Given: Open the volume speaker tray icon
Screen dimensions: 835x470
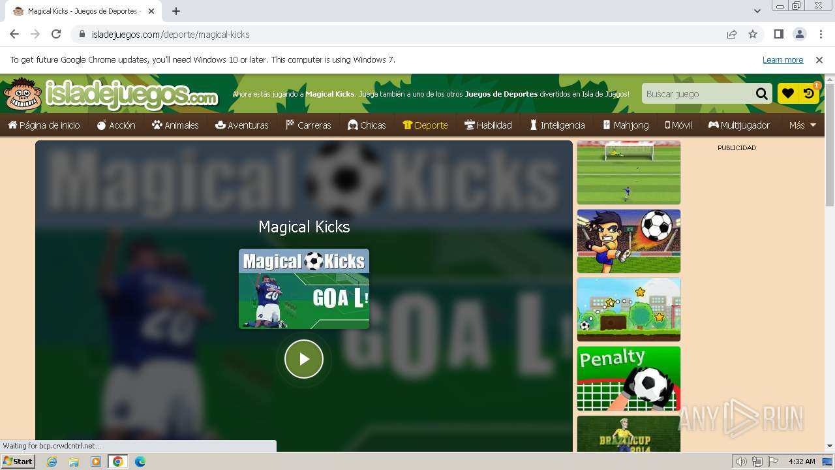Looking at the screenshot, I should [x=742, y=462].
